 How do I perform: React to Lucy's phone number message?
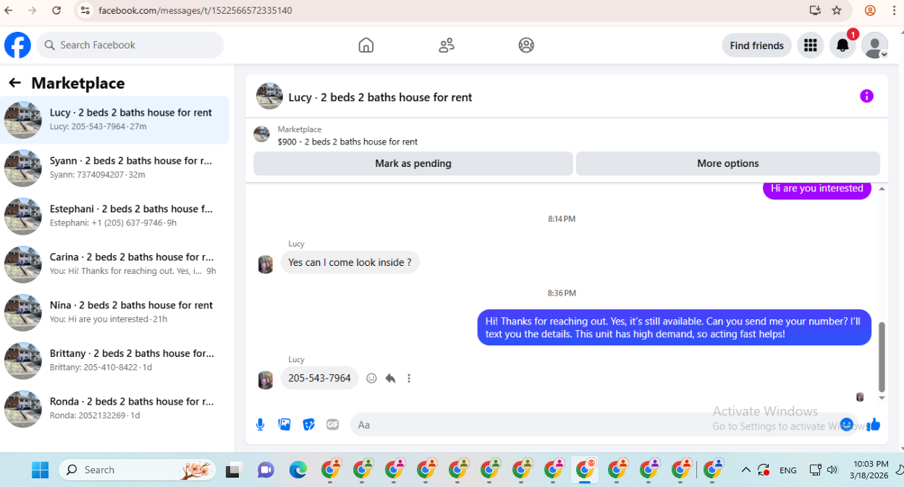click(x=371, y=378)
